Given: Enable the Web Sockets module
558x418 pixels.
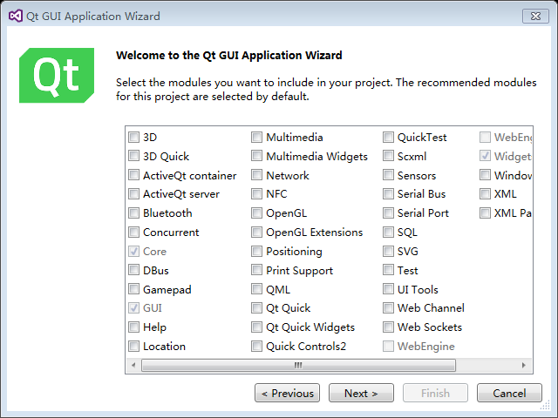Looking at the screenshot, I should pos(388,327).
